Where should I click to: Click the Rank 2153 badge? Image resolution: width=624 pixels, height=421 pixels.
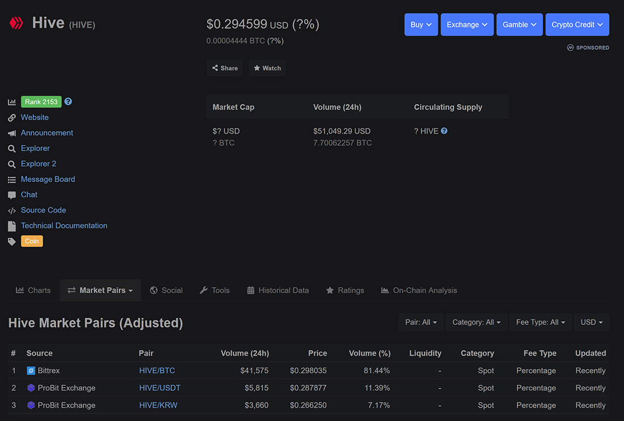point(41,102)
